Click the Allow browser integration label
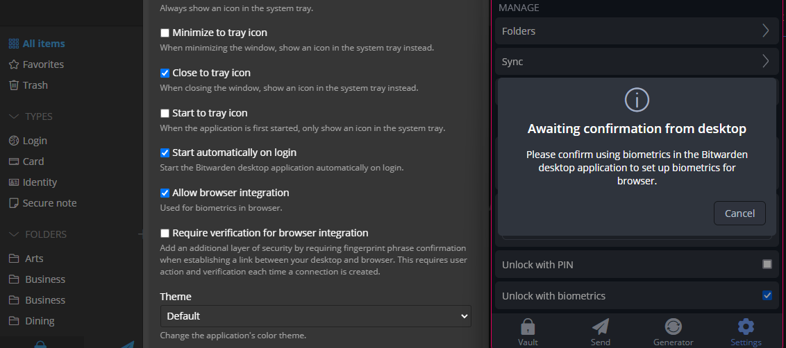The height and width of the screenshot is (348, 786). click(x=231, y=192)
